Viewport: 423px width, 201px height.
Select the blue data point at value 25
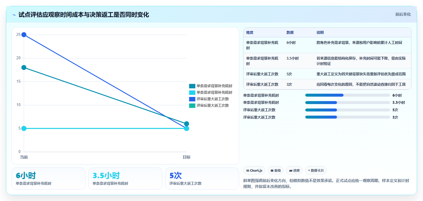pos(24,35)
